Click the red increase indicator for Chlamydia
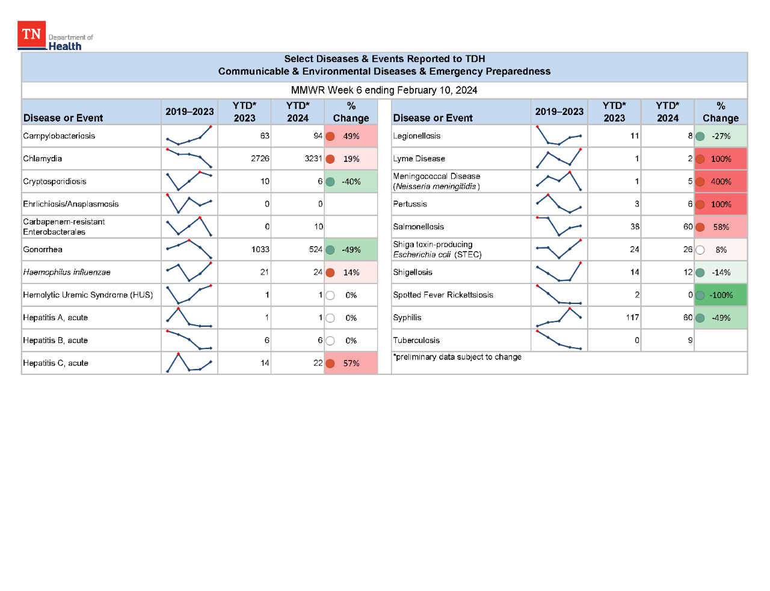Image resolution: width=770 pixels, height=591 pixels. (x=331, y=158)
